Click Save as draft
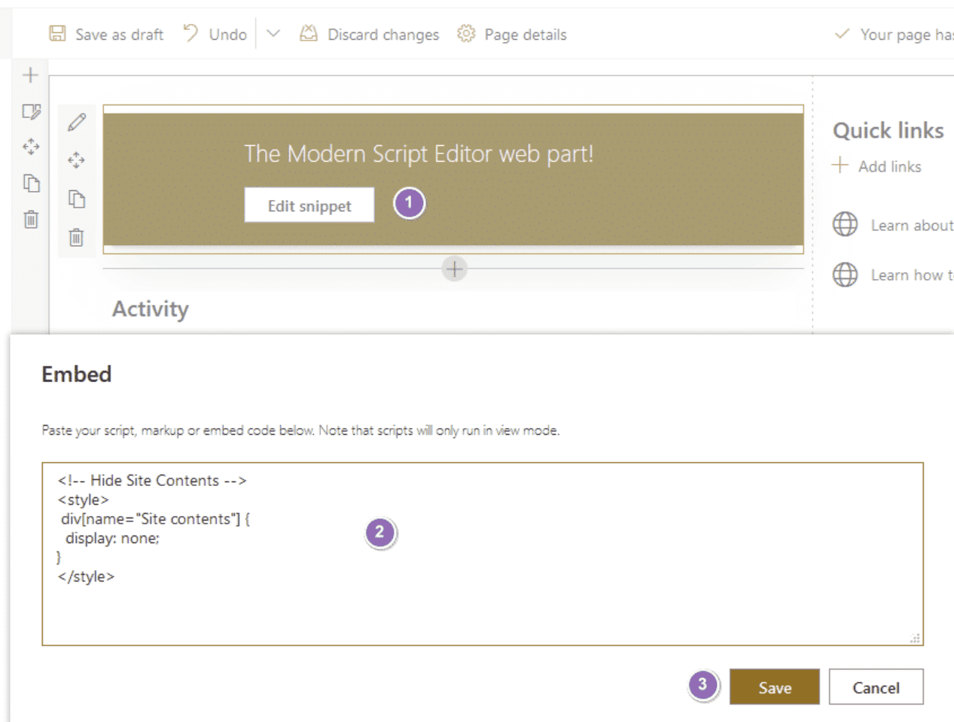Viewport: 954px width, 722px height. (x=106, y=35)
